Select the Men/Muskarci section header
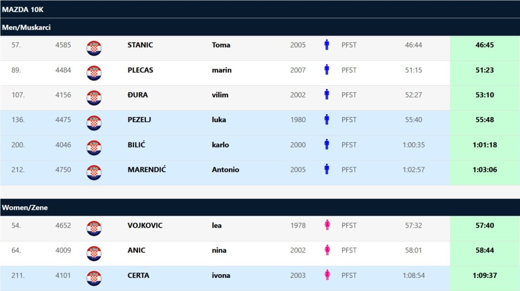This screenshot has height=291, width=520. pos(26,27)
